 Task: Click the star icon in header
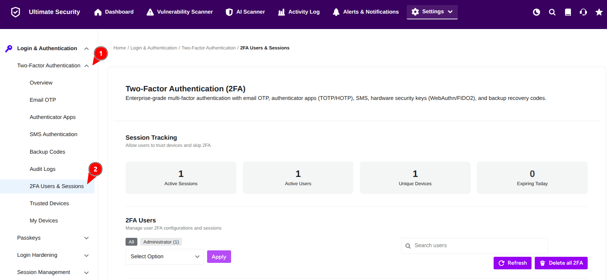[x=599, y=12]
